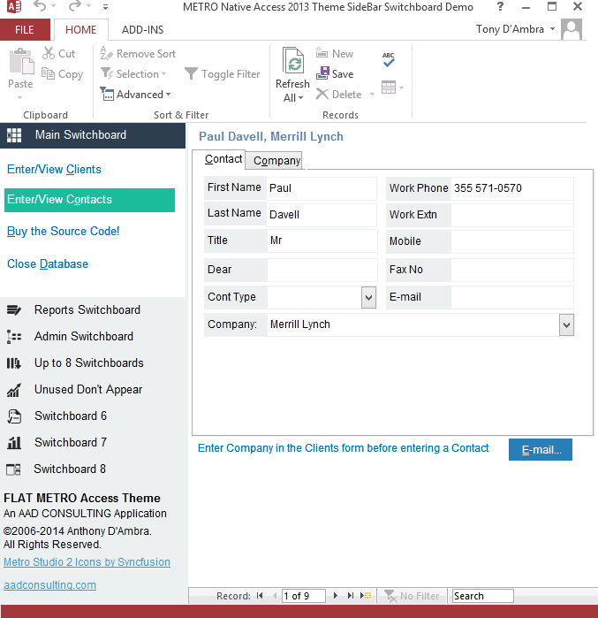Click the Paste clipboard icon

[x=22, y=61]
